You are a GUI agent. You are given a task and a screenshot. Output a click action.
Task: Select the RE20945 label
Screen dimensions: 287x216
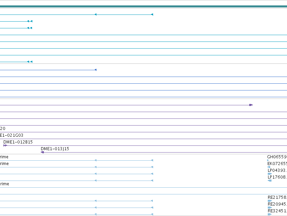277,204
